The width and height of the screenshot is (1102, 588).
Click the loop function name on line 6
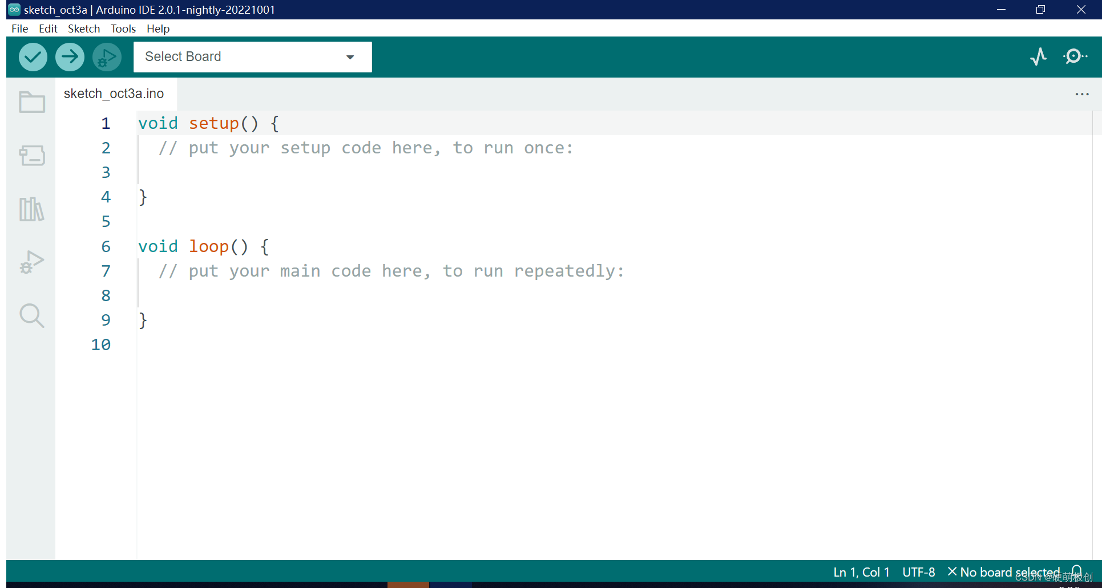pos(209,246)
